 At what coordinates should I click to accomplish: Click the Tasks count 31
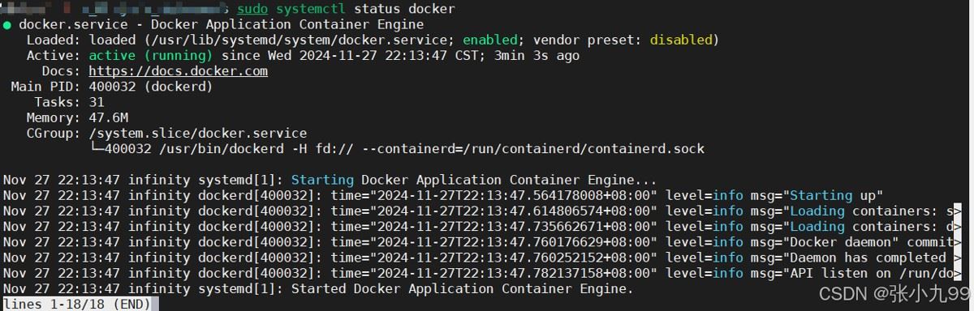pos(97,102)
